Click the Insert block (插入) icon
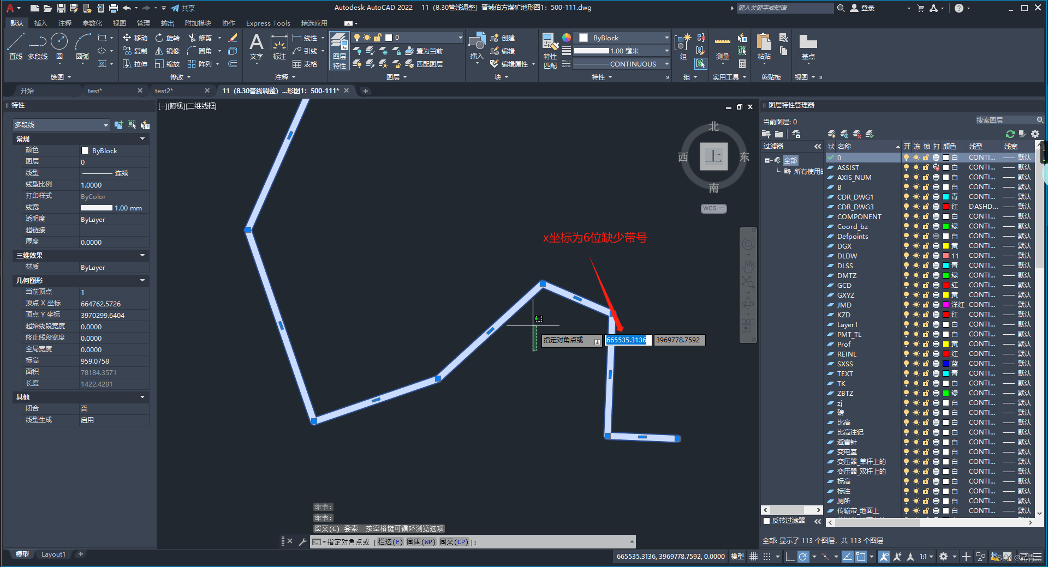This screenshot has width=1048, height=567. tap(477, 46)
